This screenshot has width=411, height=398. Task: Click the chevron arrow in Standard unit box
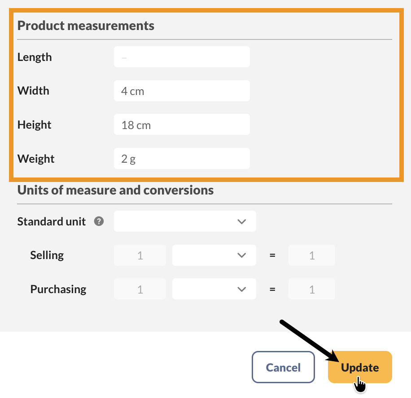pyautogui.click(x=241, y=221)
